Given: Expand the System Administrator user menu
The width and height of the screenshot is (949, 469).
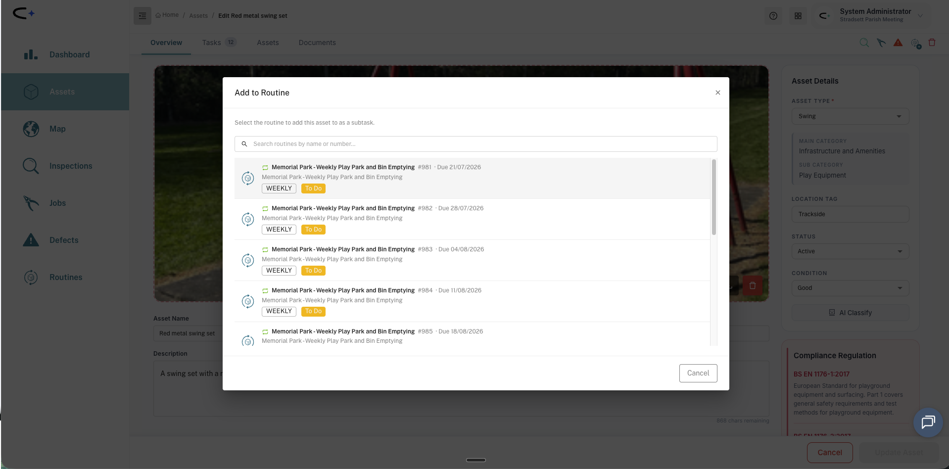Looking at the screenshot, I should 872,15.
